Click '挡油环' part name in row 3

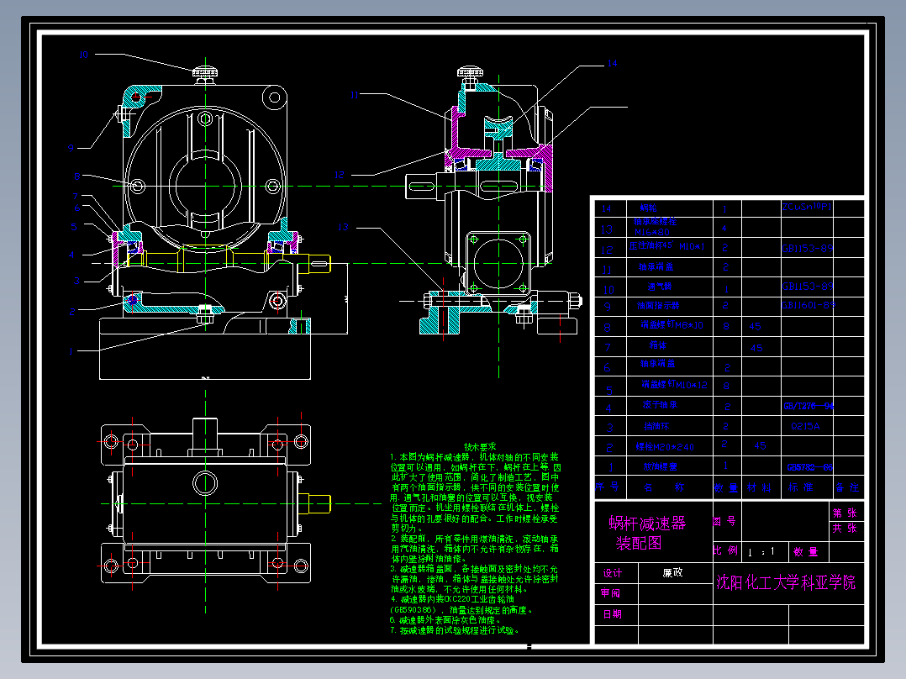656,426
